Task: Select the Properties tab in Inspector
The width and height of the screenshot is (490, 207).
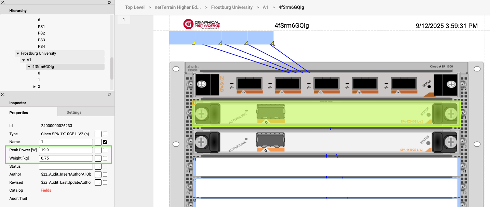Action: tap(18, 113)
